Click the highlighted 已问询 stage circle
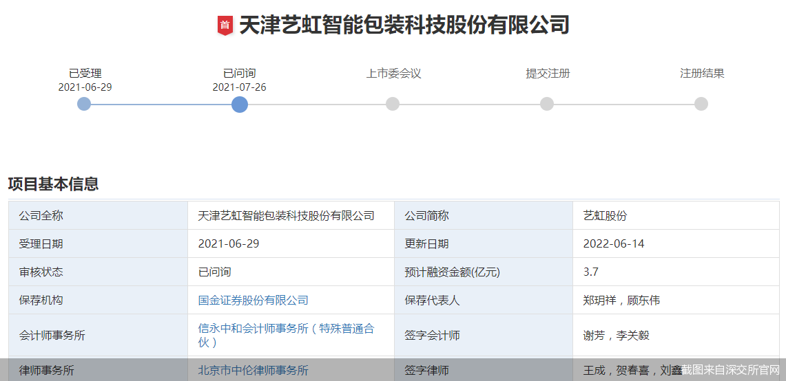 [x=239, y=104]
